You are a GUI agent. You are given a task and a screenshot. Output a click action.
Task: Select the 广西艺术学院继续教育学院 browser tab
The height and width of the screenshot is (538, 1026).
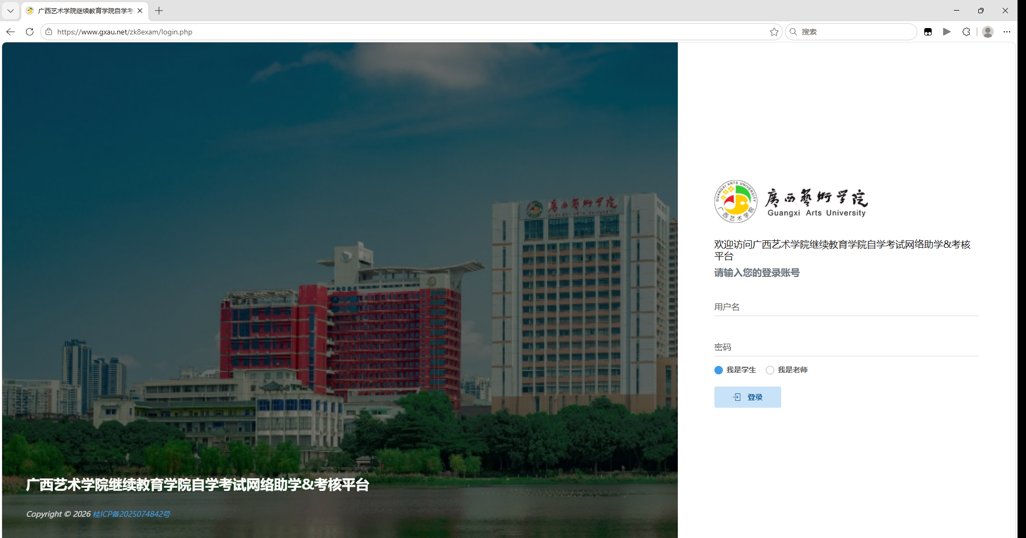85,11
